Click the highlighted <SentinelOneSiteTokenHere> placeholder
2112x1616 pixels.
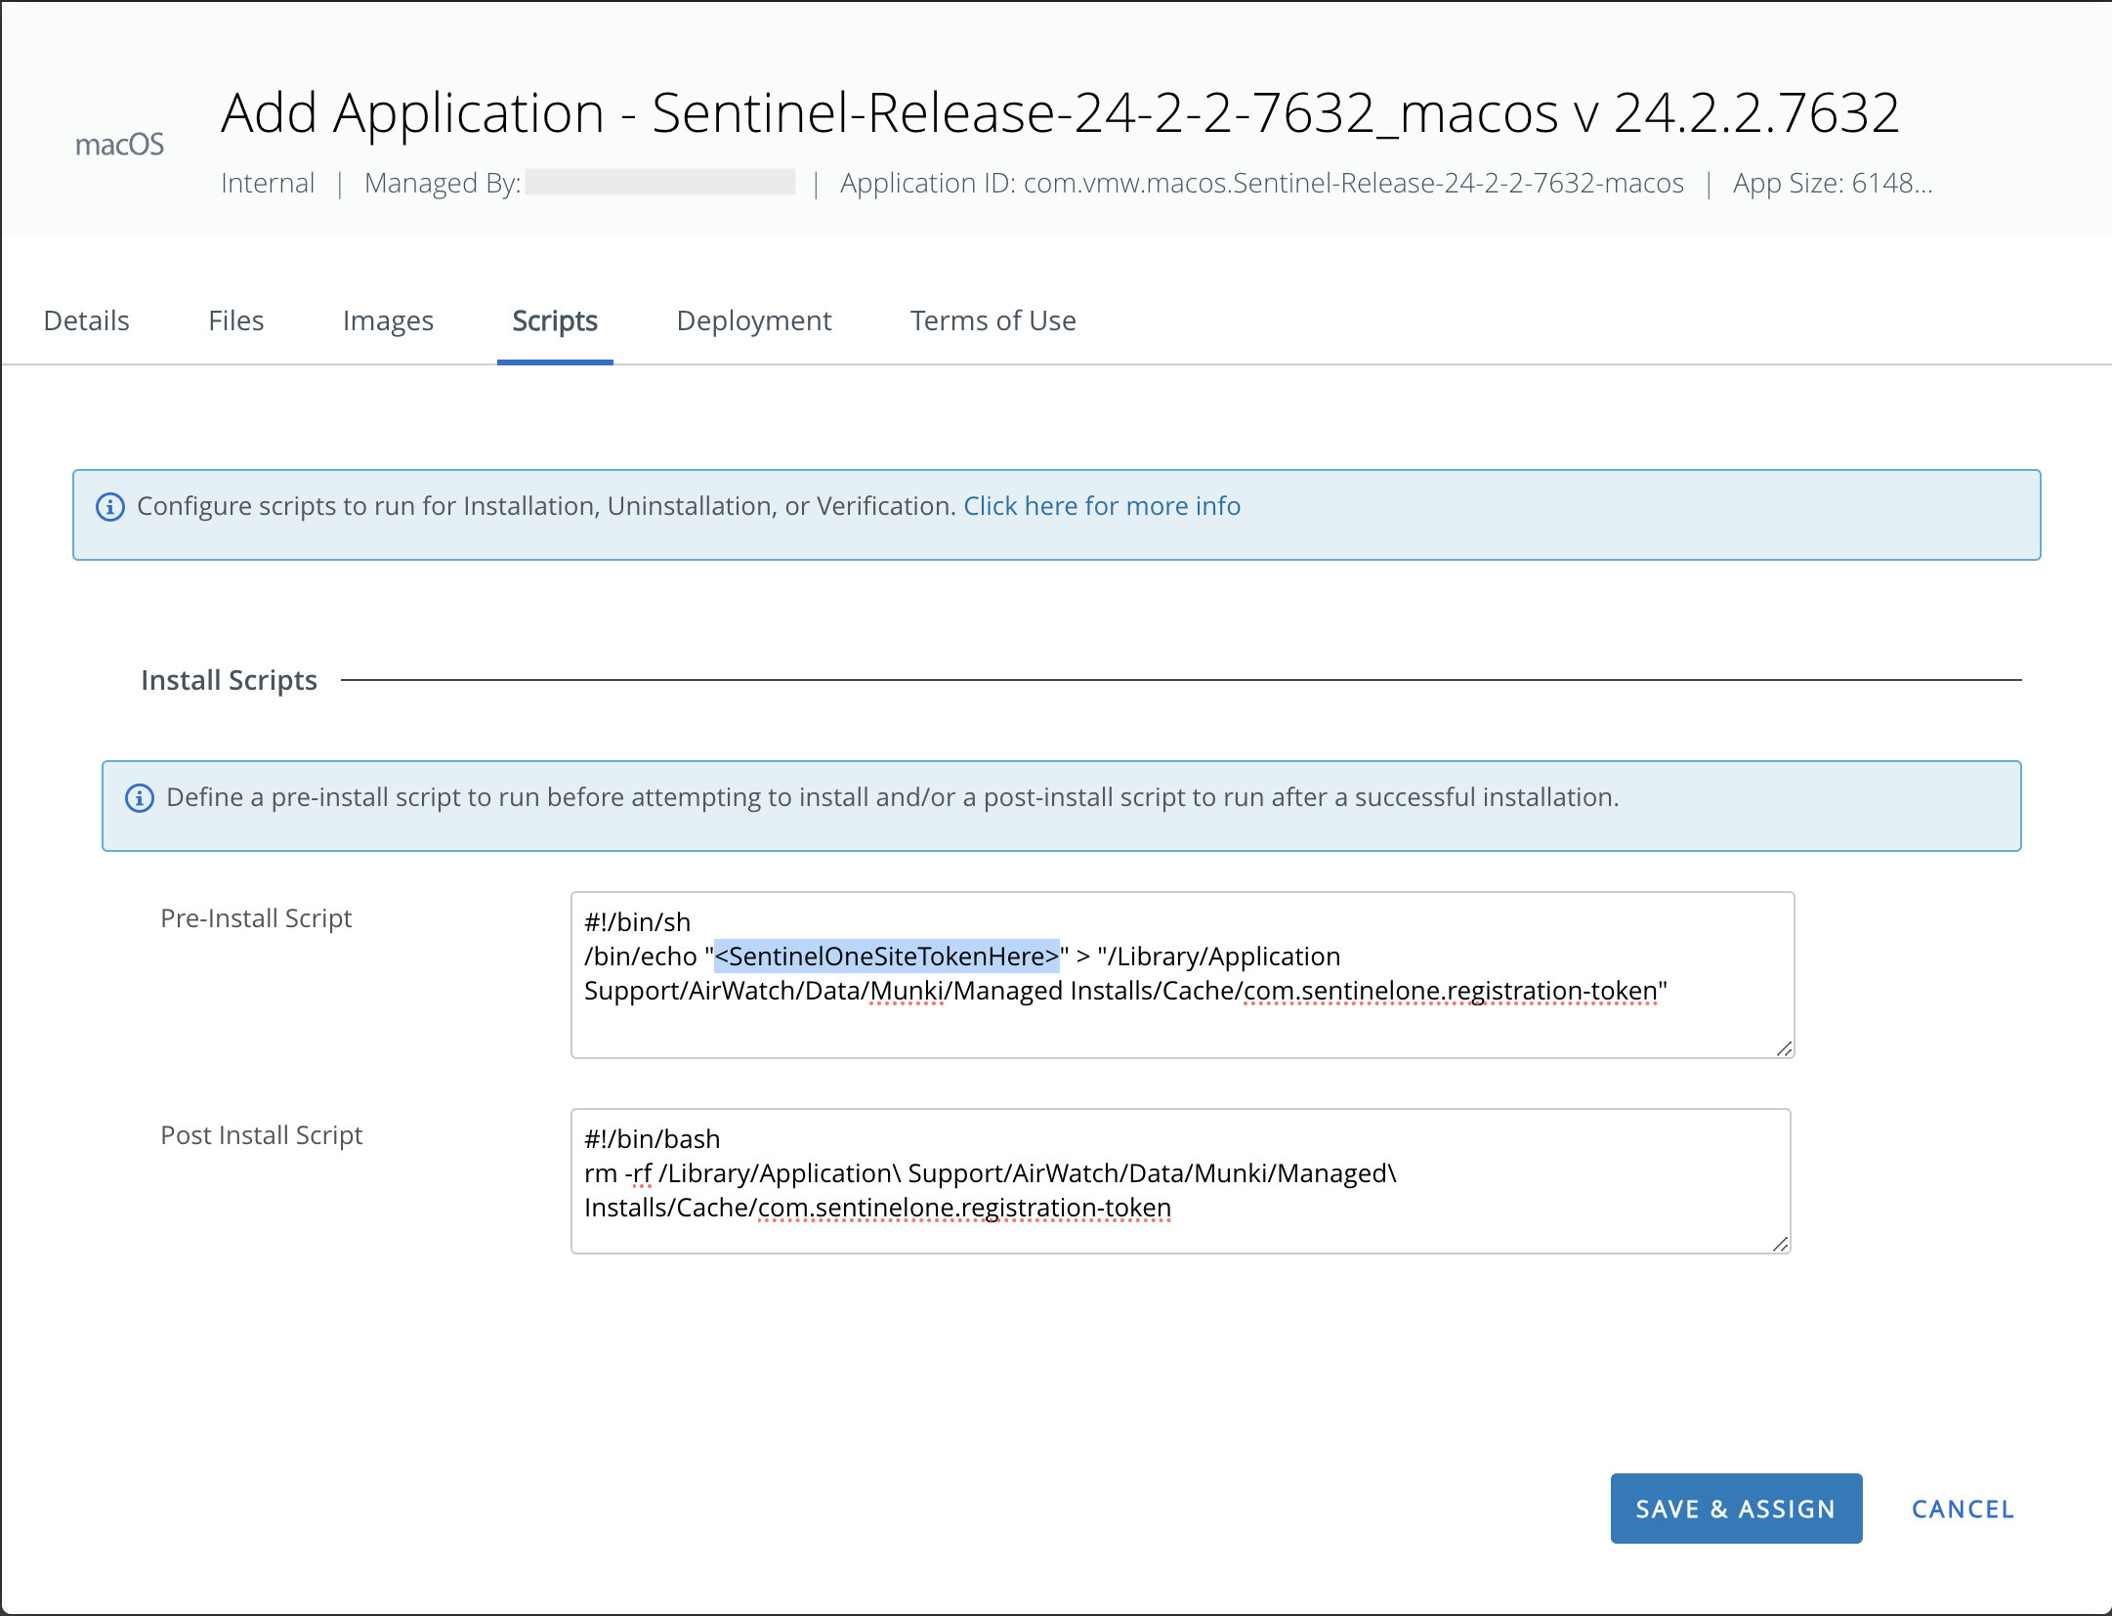coord(887,956)
